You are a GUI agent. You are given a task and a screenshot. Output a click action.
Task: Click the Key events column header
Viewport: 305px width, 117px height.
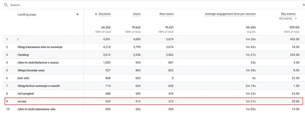point(288,14)
